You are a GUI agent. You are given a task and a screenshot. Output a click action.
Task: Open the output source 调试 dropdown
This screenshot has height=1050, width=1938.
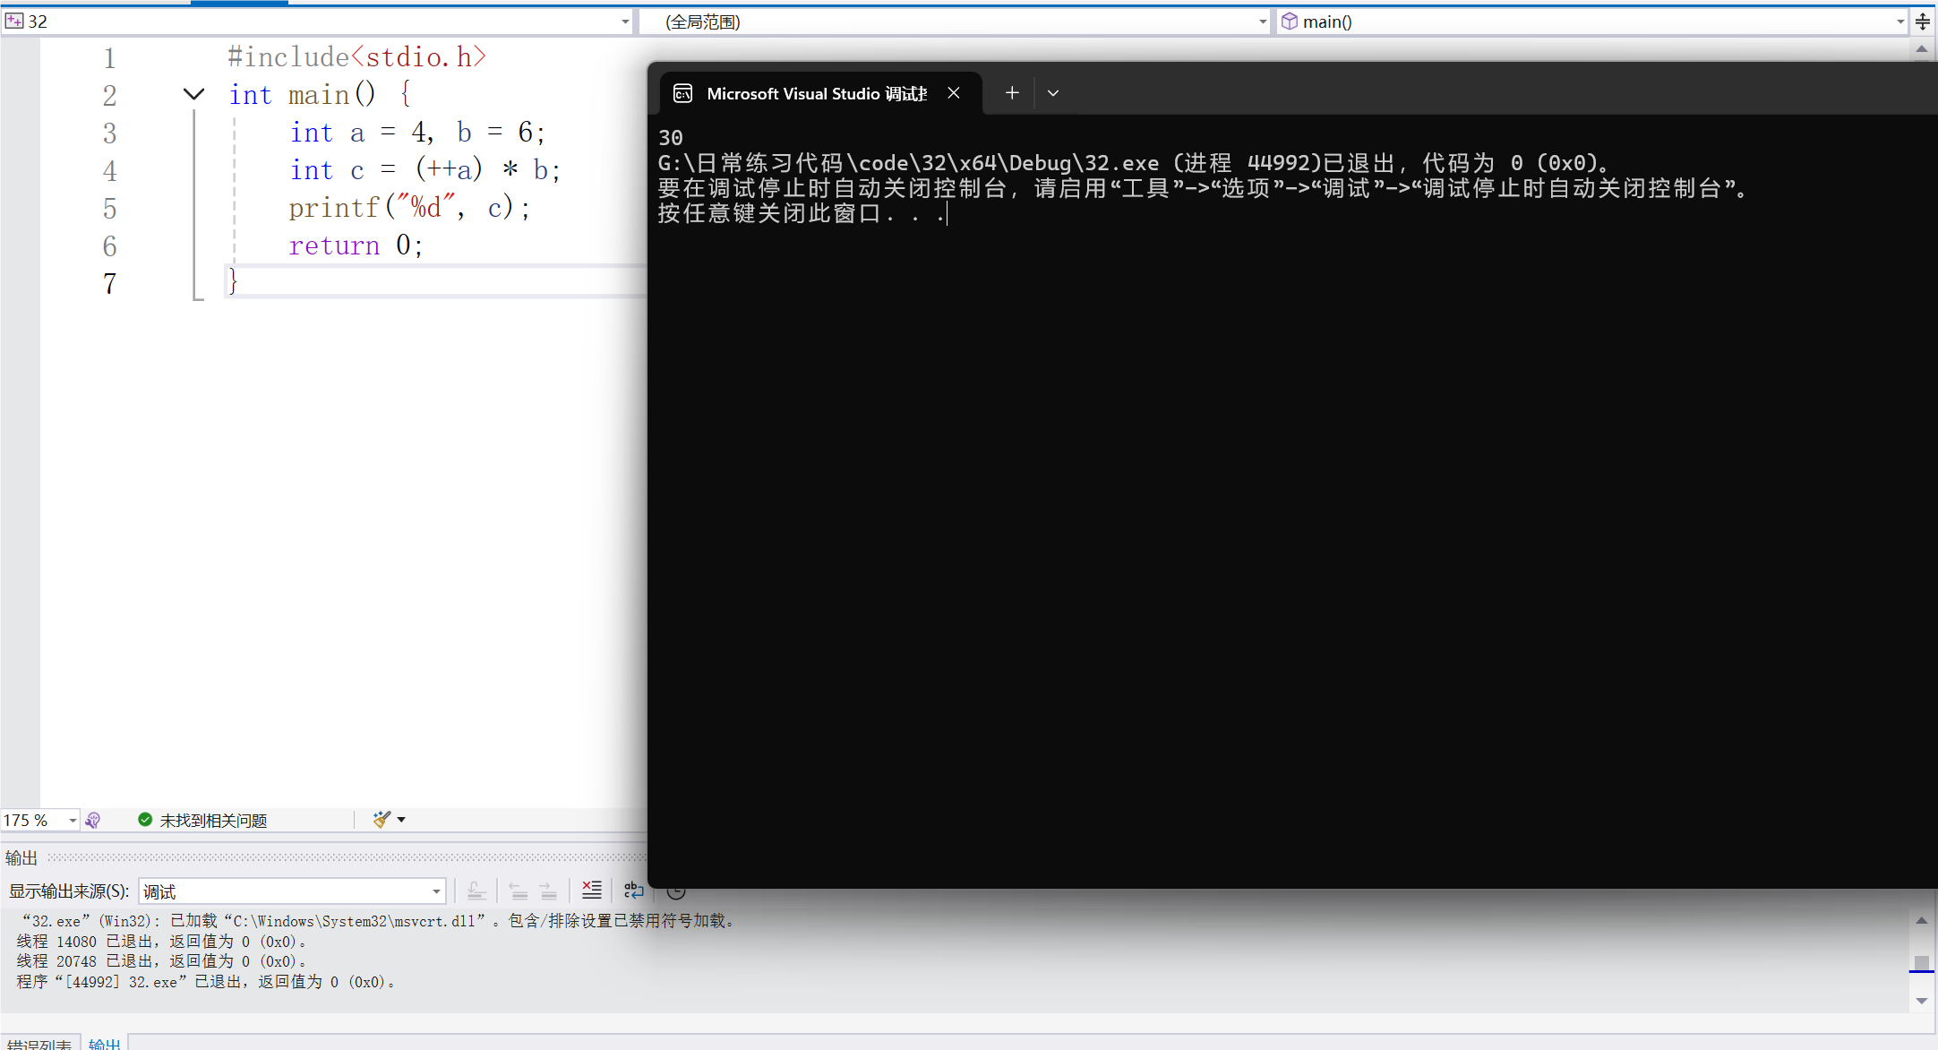pyautogui.click(x=436, y=891)
